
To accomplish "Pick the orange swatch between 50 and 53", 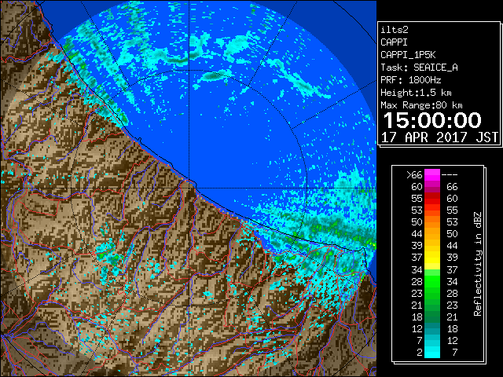I will [x=432, y=222].
